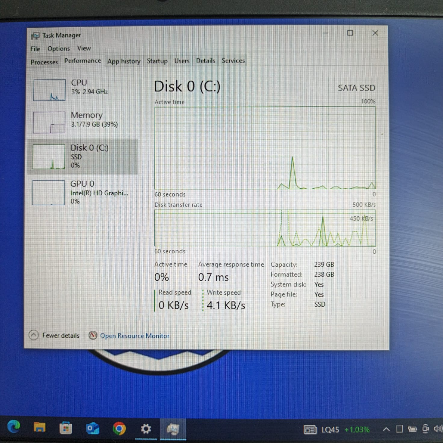
Task: Show hidden system tray icons
Action: 386,429
